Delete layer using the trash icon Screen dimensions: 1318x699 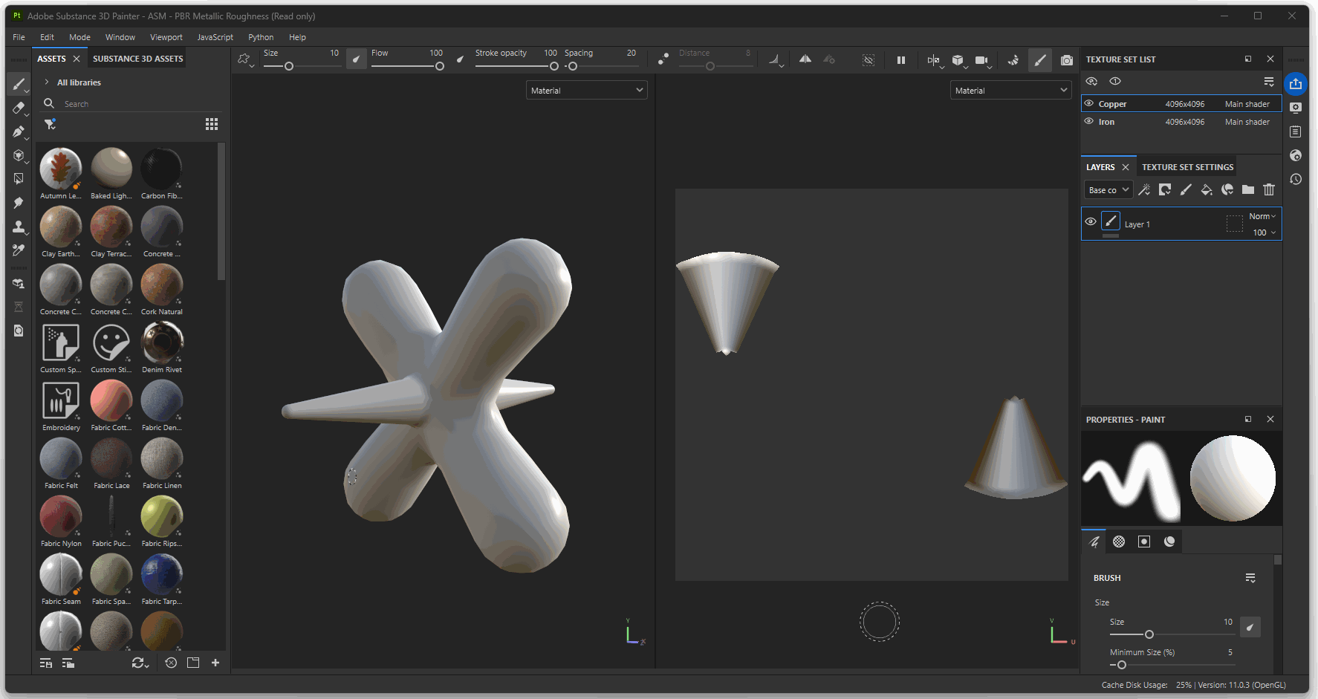click(x=1269, y=190)
